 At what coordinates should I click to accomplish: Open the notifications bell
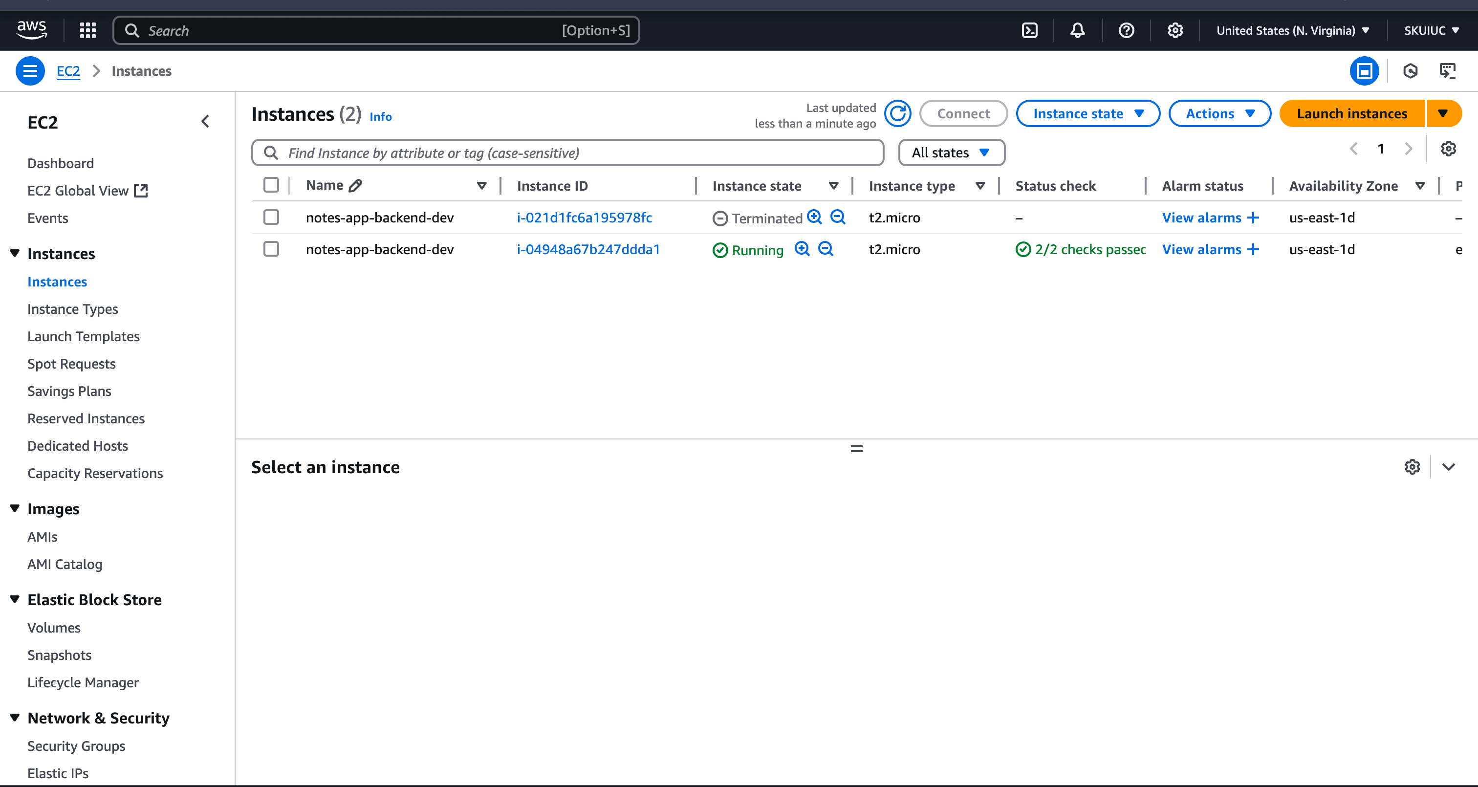click(1077, 30)
